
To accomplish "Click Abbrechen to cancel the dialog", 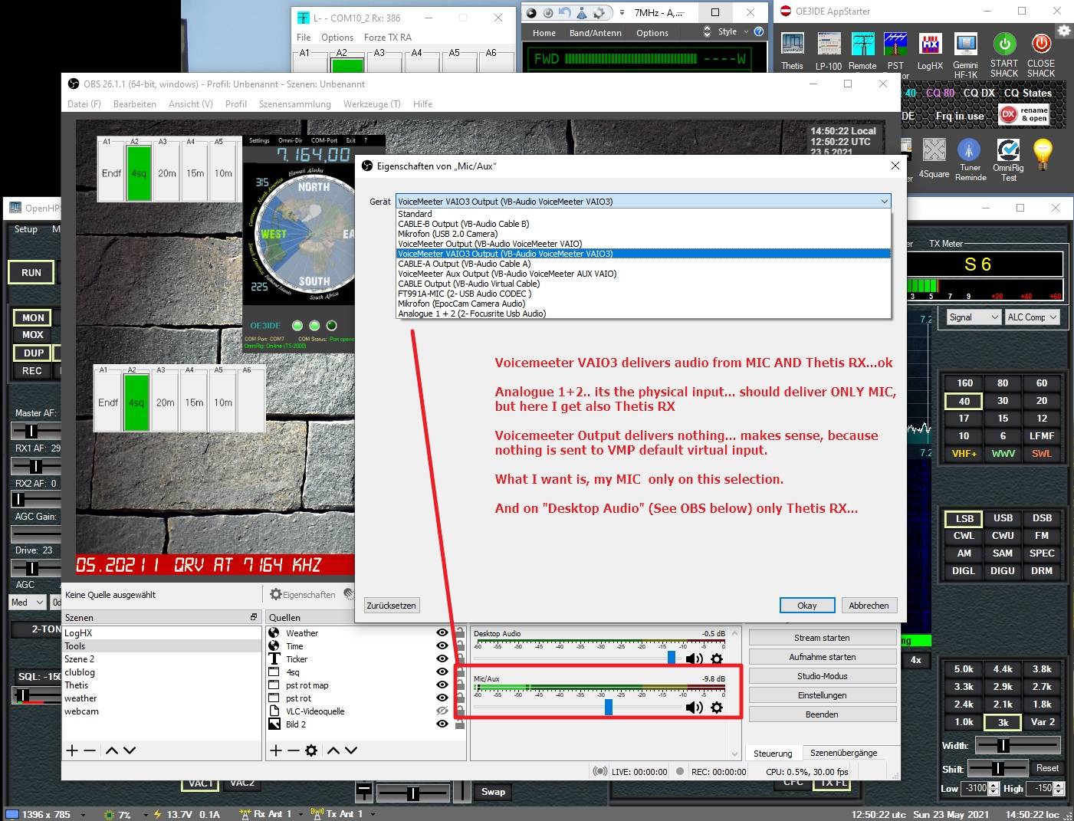I will [x=869, y=606].
